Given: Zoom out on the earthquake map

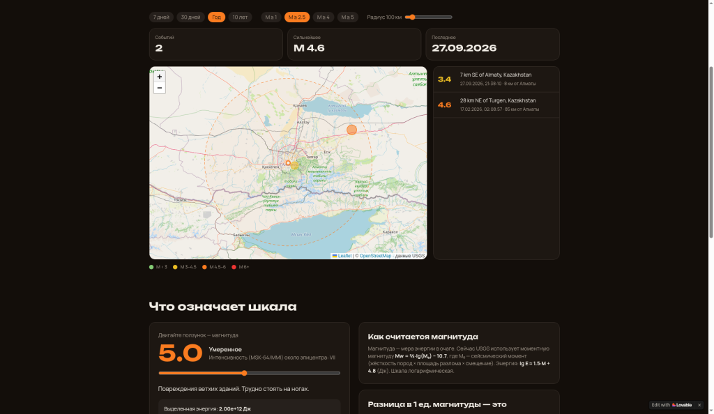Looking at the screenshot, I should click(160, 88).
